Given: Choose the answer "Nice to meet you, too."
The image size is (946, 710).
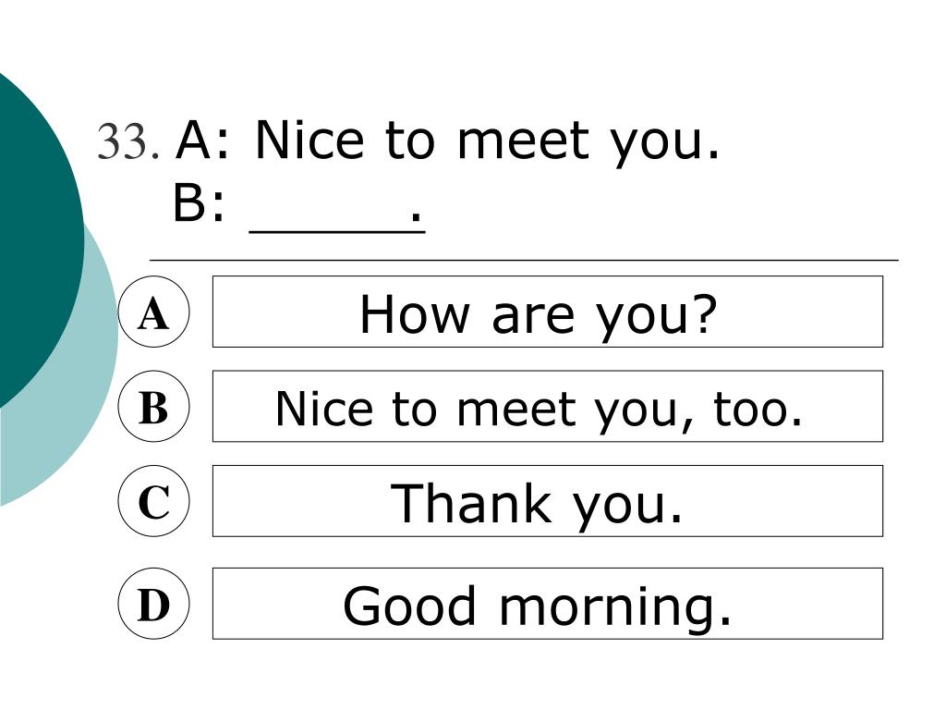Looking at the screenshot, I should (548, 407).
